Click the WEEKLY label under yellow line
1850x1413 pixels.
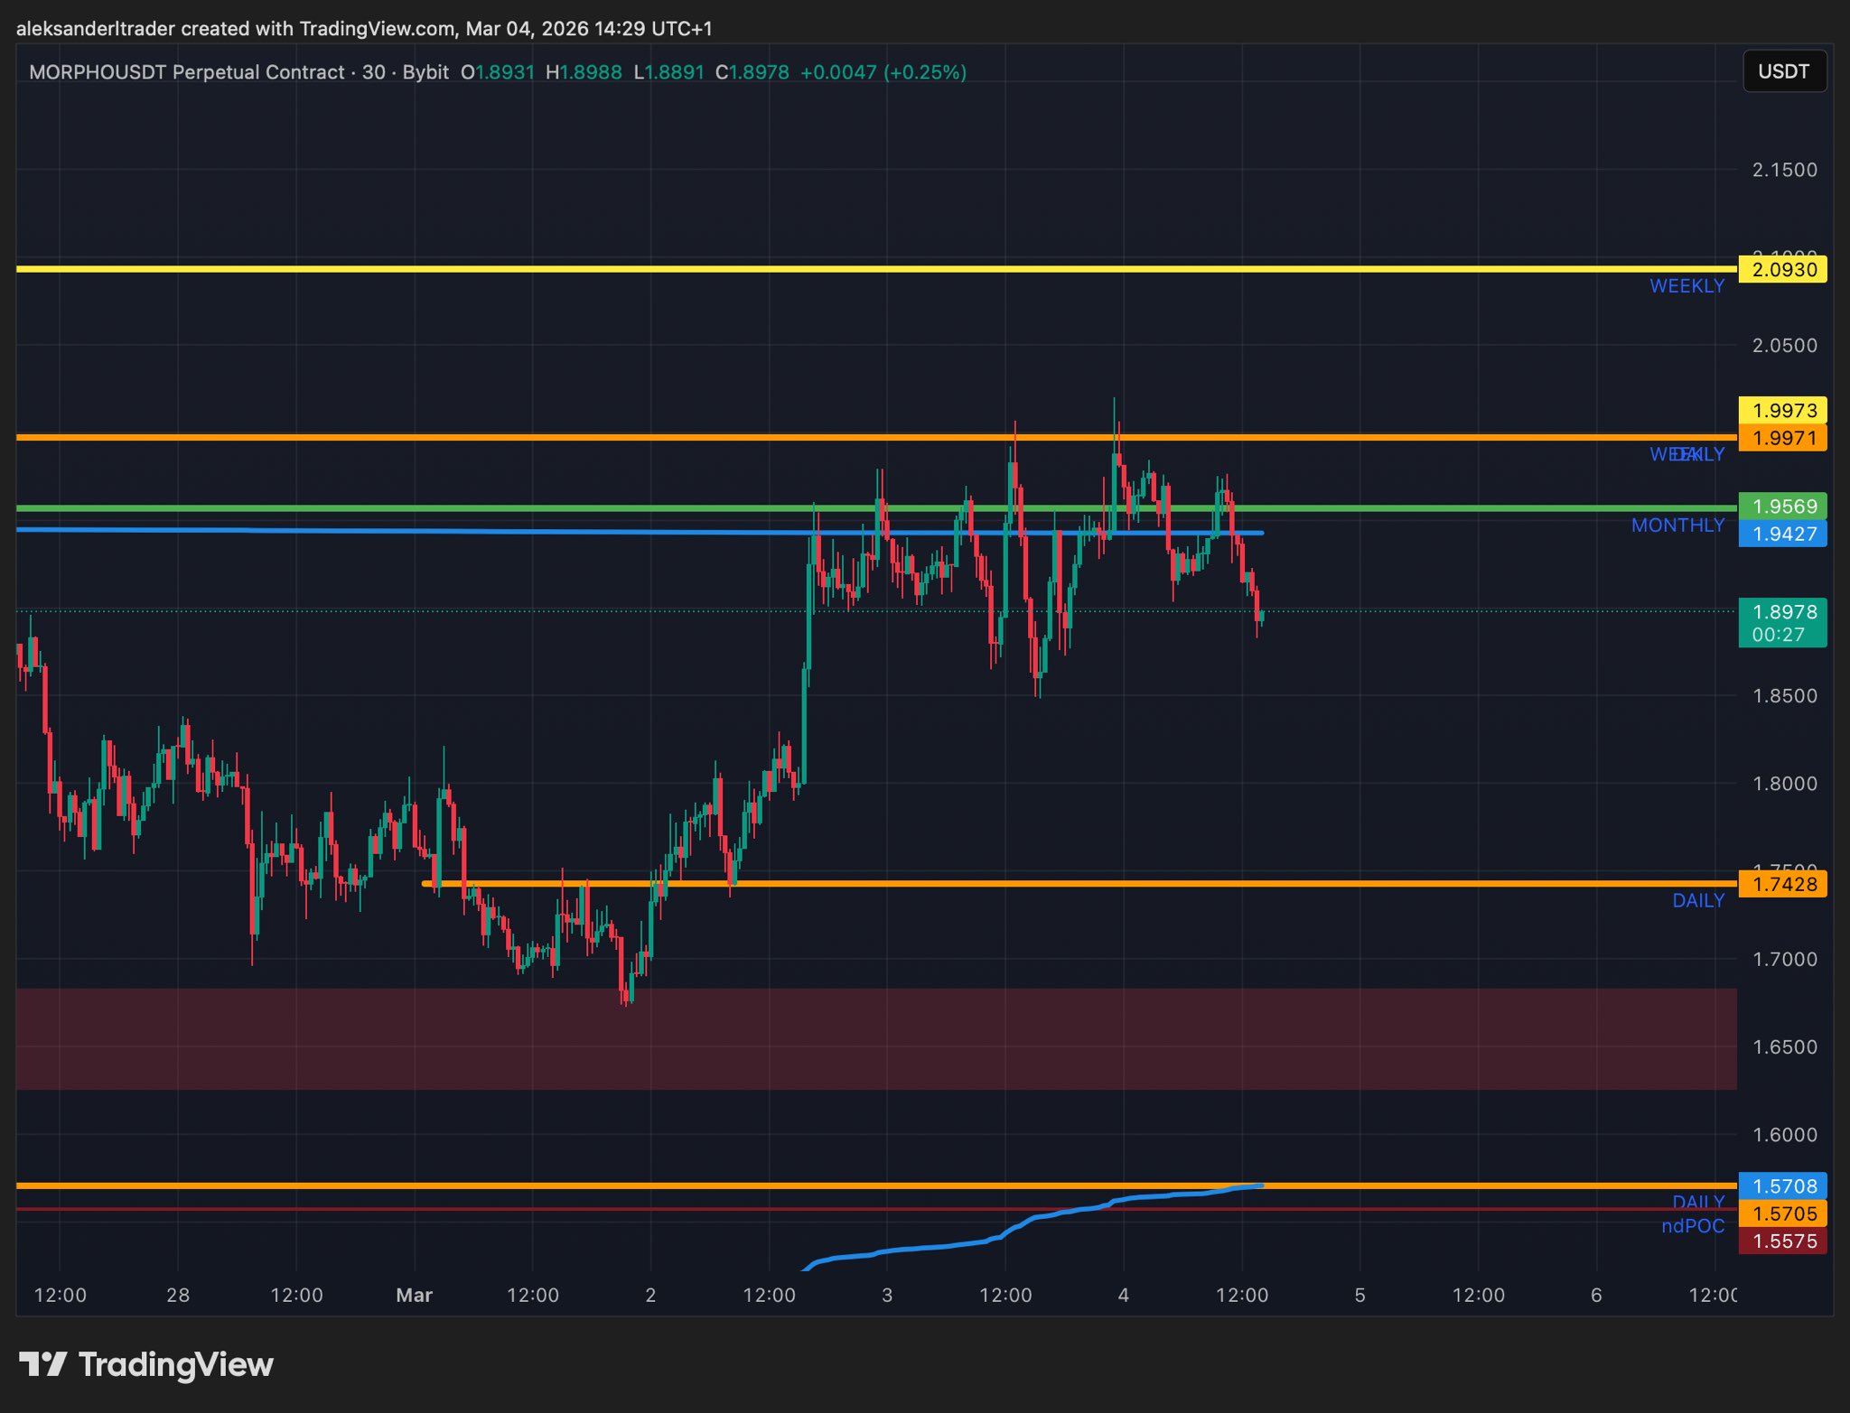[x=1686, y=286]
